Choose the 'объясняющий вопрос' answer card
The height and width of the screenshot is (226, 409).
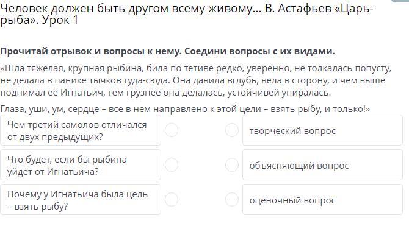pos(323,165)
